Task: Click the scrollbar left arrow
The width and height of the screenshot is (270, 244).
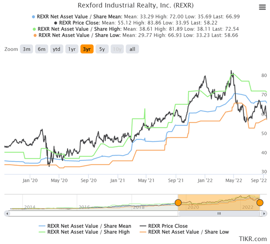Action: point(7,213)
